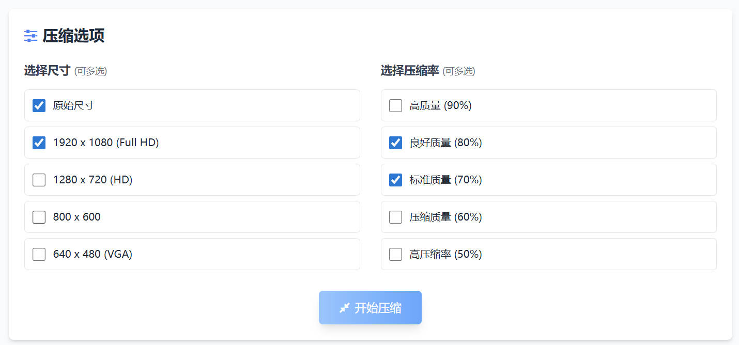The width and height of the screenshot is (739, 345).
Task: Click the compress arrows icon in 开始压缩
Action: pyautogui.click(x=344, y=308)
